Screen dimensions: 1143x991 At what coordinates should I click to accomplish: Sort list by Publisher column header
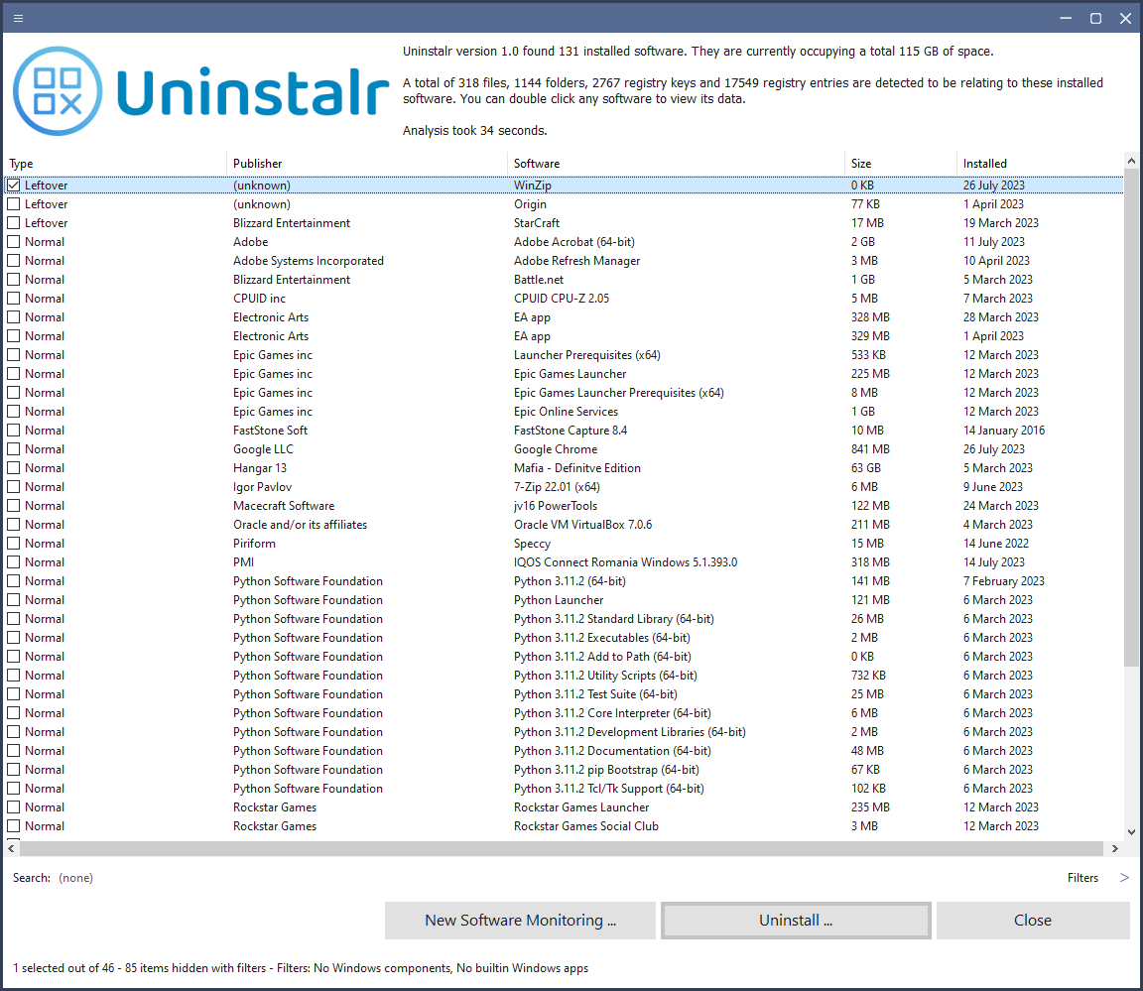[367, 164]
